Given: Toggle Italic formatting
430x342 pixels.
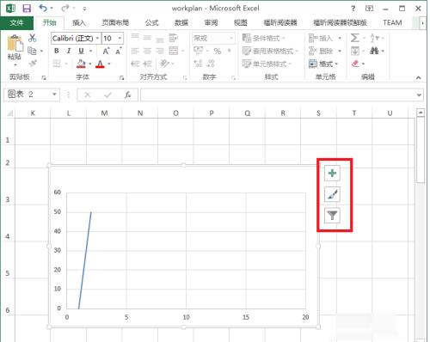Looking at the screenshot, I should pyautogui.click(x=69, y=51).
